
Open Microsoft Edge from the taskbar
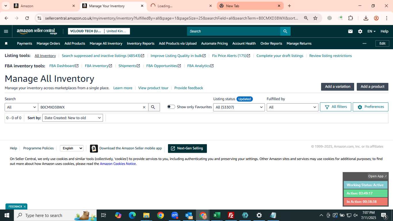point(132,215)
